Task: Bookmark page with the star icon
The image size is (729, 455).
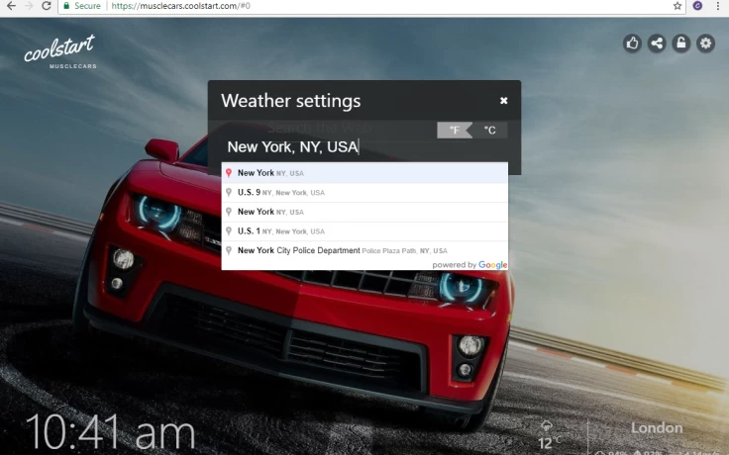Action: click(677, 6)
